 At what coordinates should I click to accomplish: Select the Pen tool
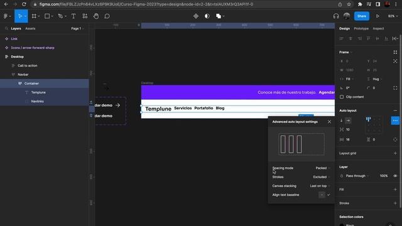(60, 16)
